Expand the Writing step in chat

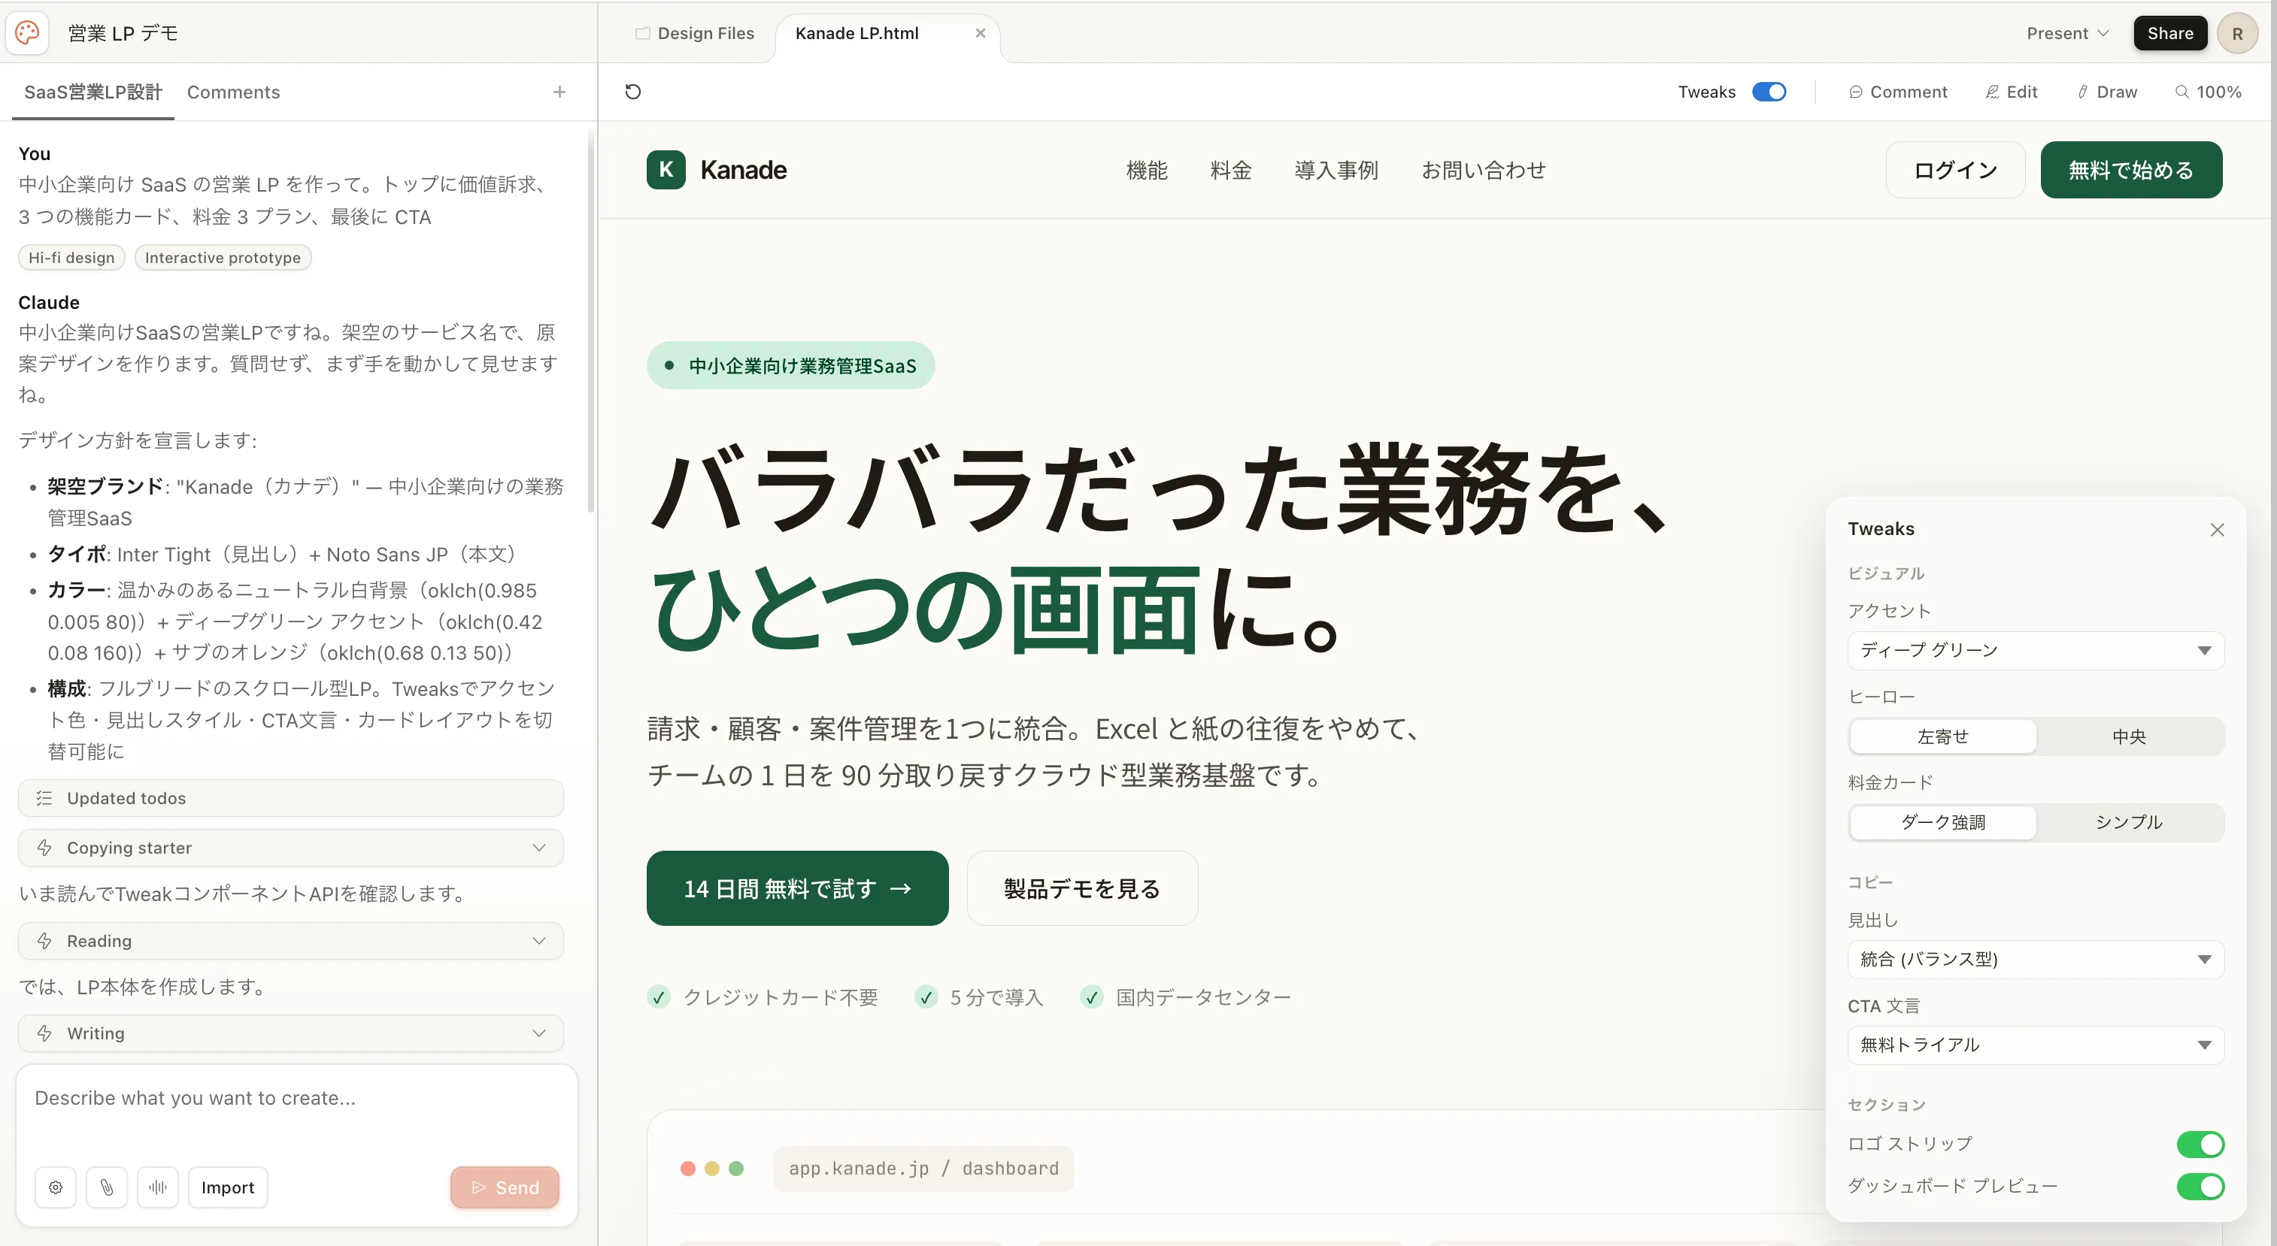pos(539,1033)
